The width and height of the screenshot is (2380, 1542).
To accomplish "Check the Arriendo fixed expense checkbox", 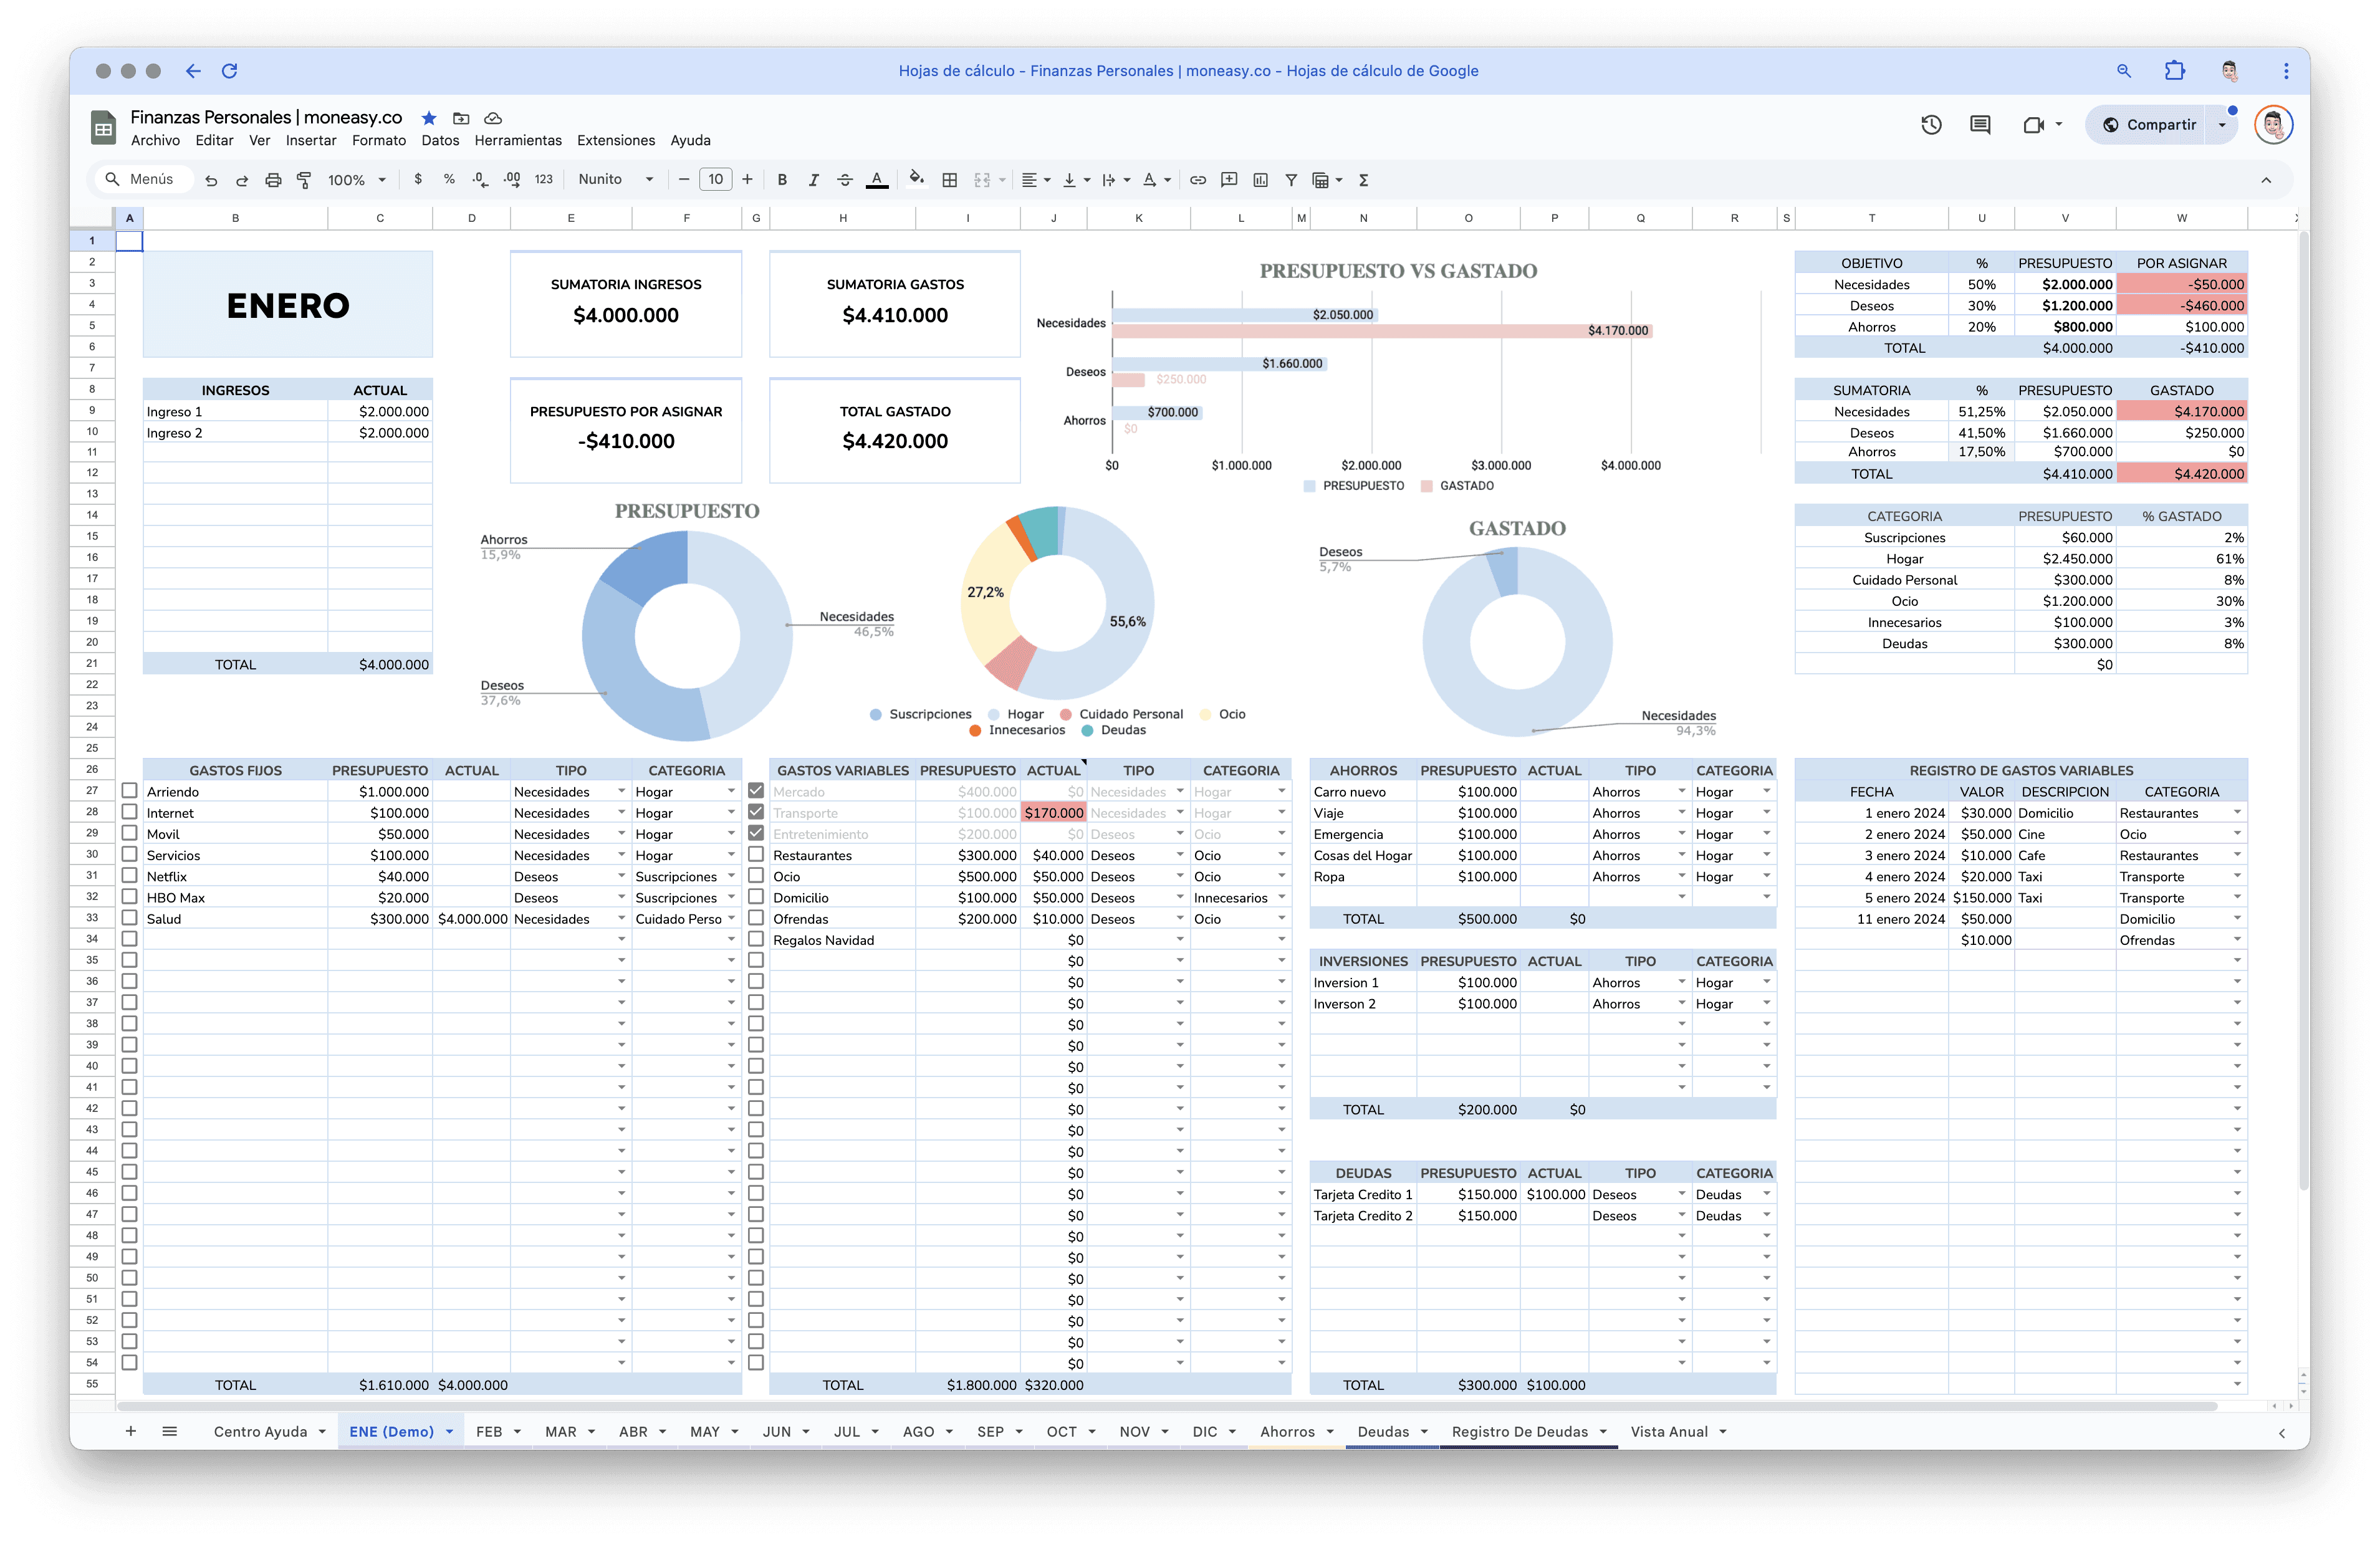I will pos(129,790).
